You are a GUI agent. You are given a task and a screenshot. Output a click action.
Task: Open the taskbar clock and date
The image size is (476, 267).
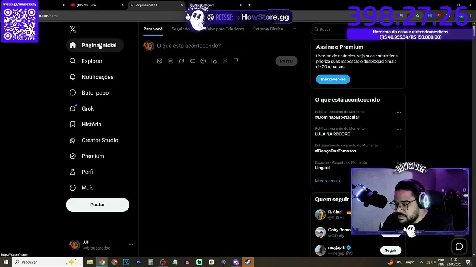[x=454, y=262]
